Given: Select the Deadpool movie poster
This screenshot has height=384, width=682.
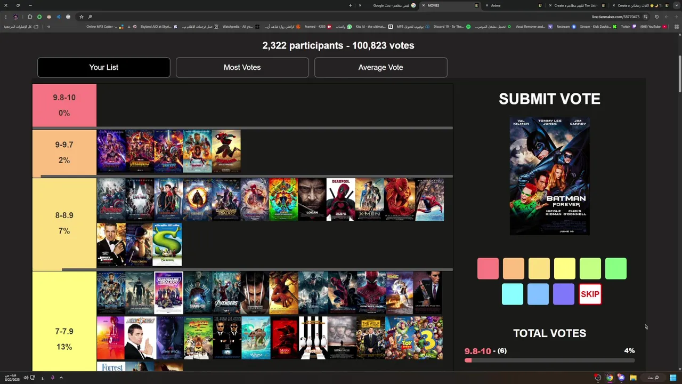Looking at the screenshot, I should pos(341,199).
